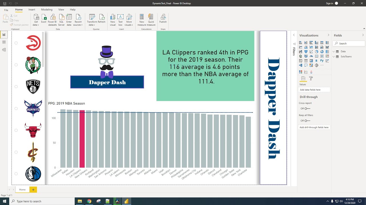Pick the stacked bar chart visual
The width and height of the screenshot is (366, 205).
[301, 42]
